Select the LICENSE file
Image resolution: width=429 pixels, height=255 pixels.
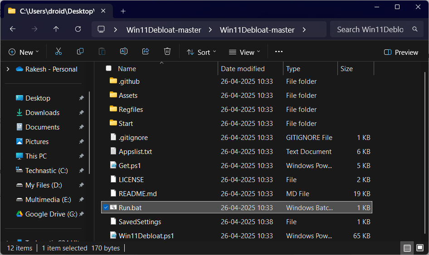(131, 179)
